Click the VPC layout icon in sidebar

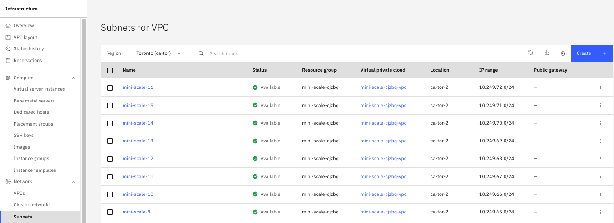coord(8,38)
